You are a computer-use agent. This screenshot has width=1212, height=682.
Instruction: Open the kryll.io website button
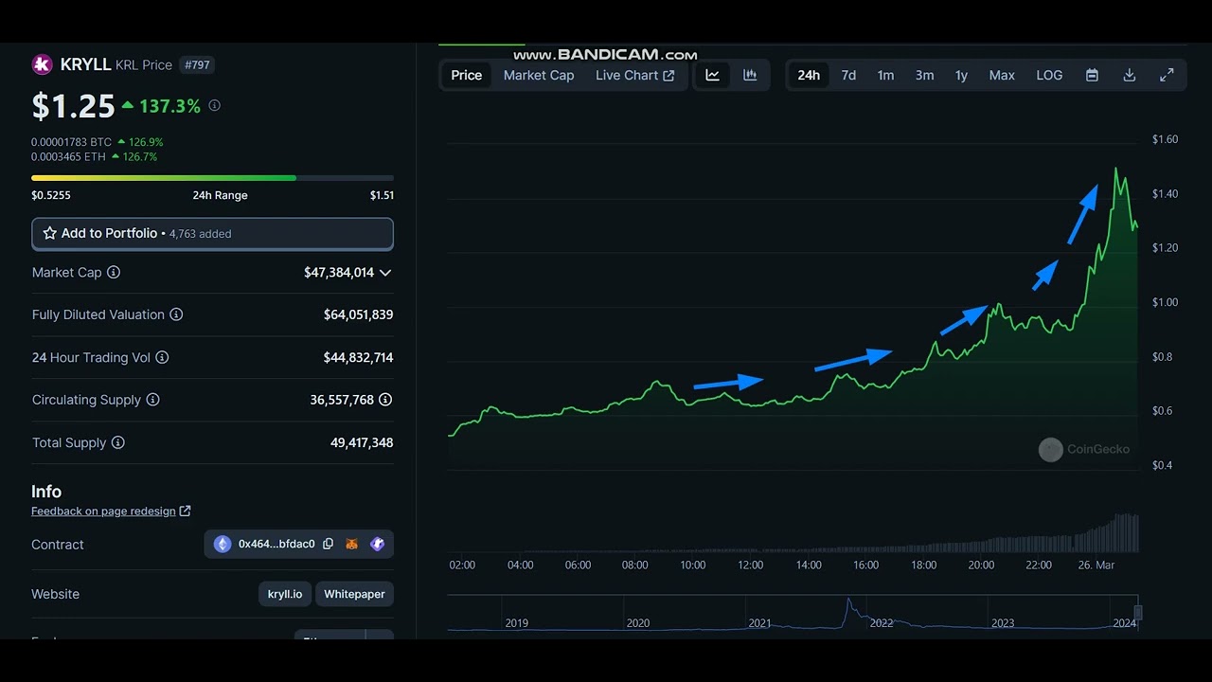tap(284, 594)
